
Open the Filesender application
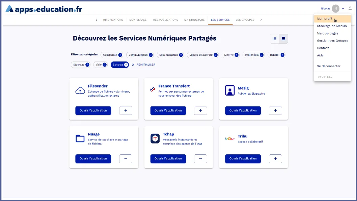click(93, 110)
